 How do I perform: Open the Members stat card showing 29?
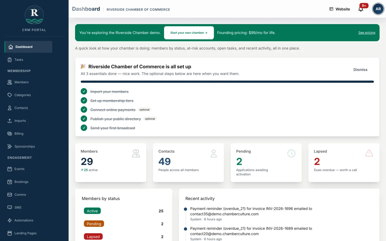coord(111,162)
